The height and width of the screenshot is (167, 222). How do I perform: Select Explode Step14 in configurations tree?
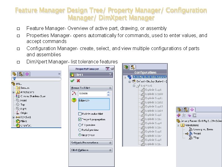152,111
